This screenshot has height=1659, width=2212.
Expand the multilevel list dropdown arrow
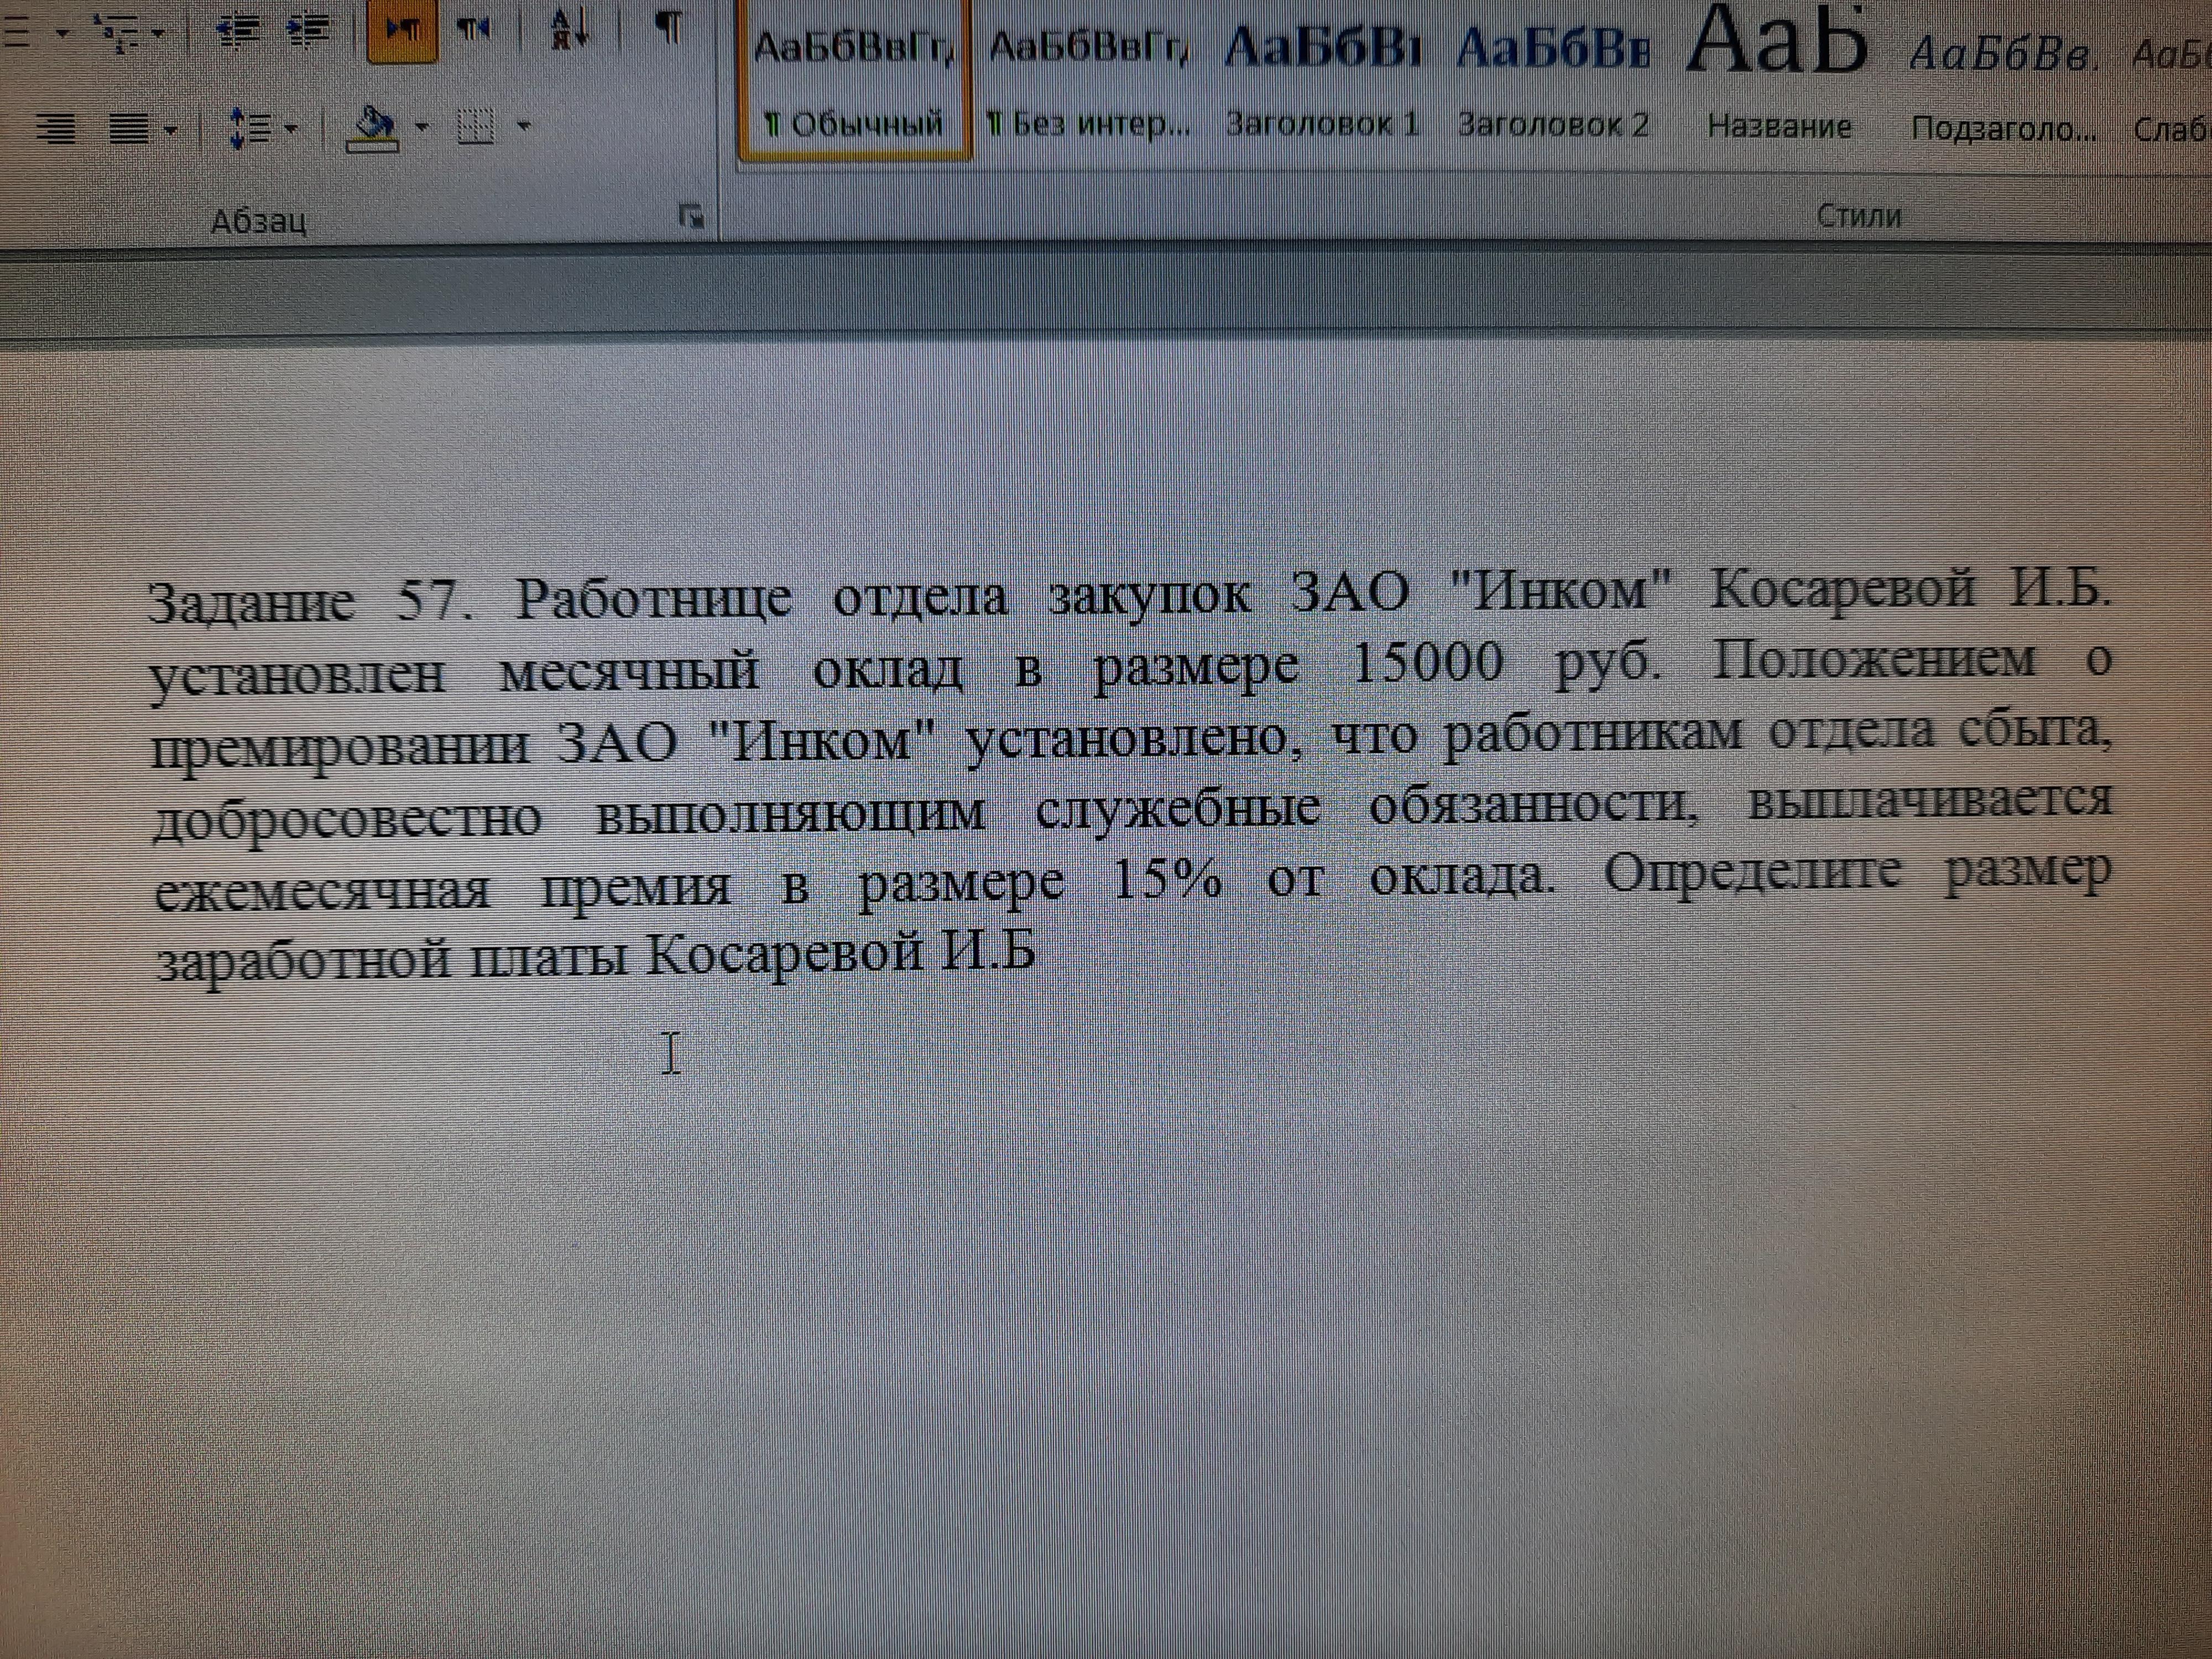click(158, 33)
